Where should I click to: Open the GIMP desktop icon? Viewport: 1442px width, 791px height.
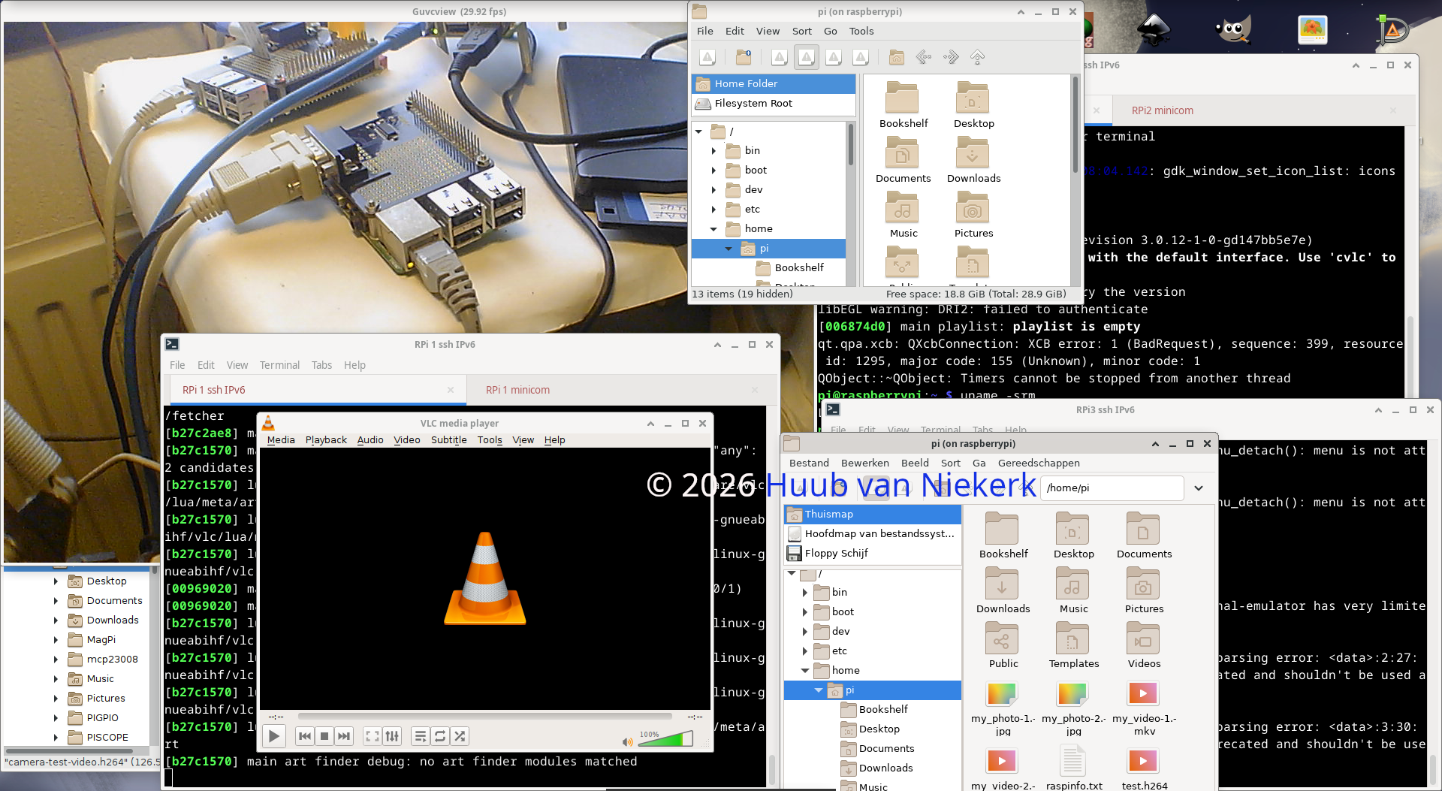[x=1232, y=30]
